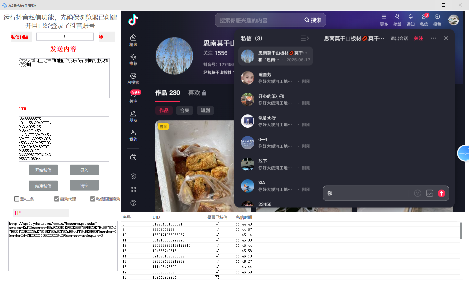Screen dimensions: 469x286
Task: Switch to the 合集 tab
Action: tap(185, 110)
